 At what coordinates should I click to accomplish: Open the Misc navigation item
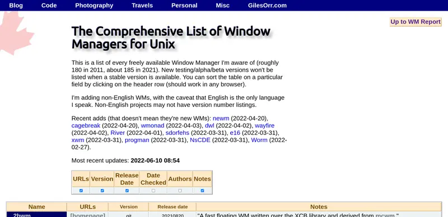click(222, 6)
